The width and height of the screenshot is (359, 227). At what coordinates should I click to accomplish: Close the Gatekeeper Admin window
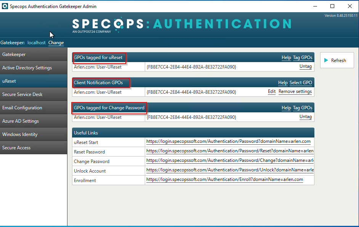350,6
